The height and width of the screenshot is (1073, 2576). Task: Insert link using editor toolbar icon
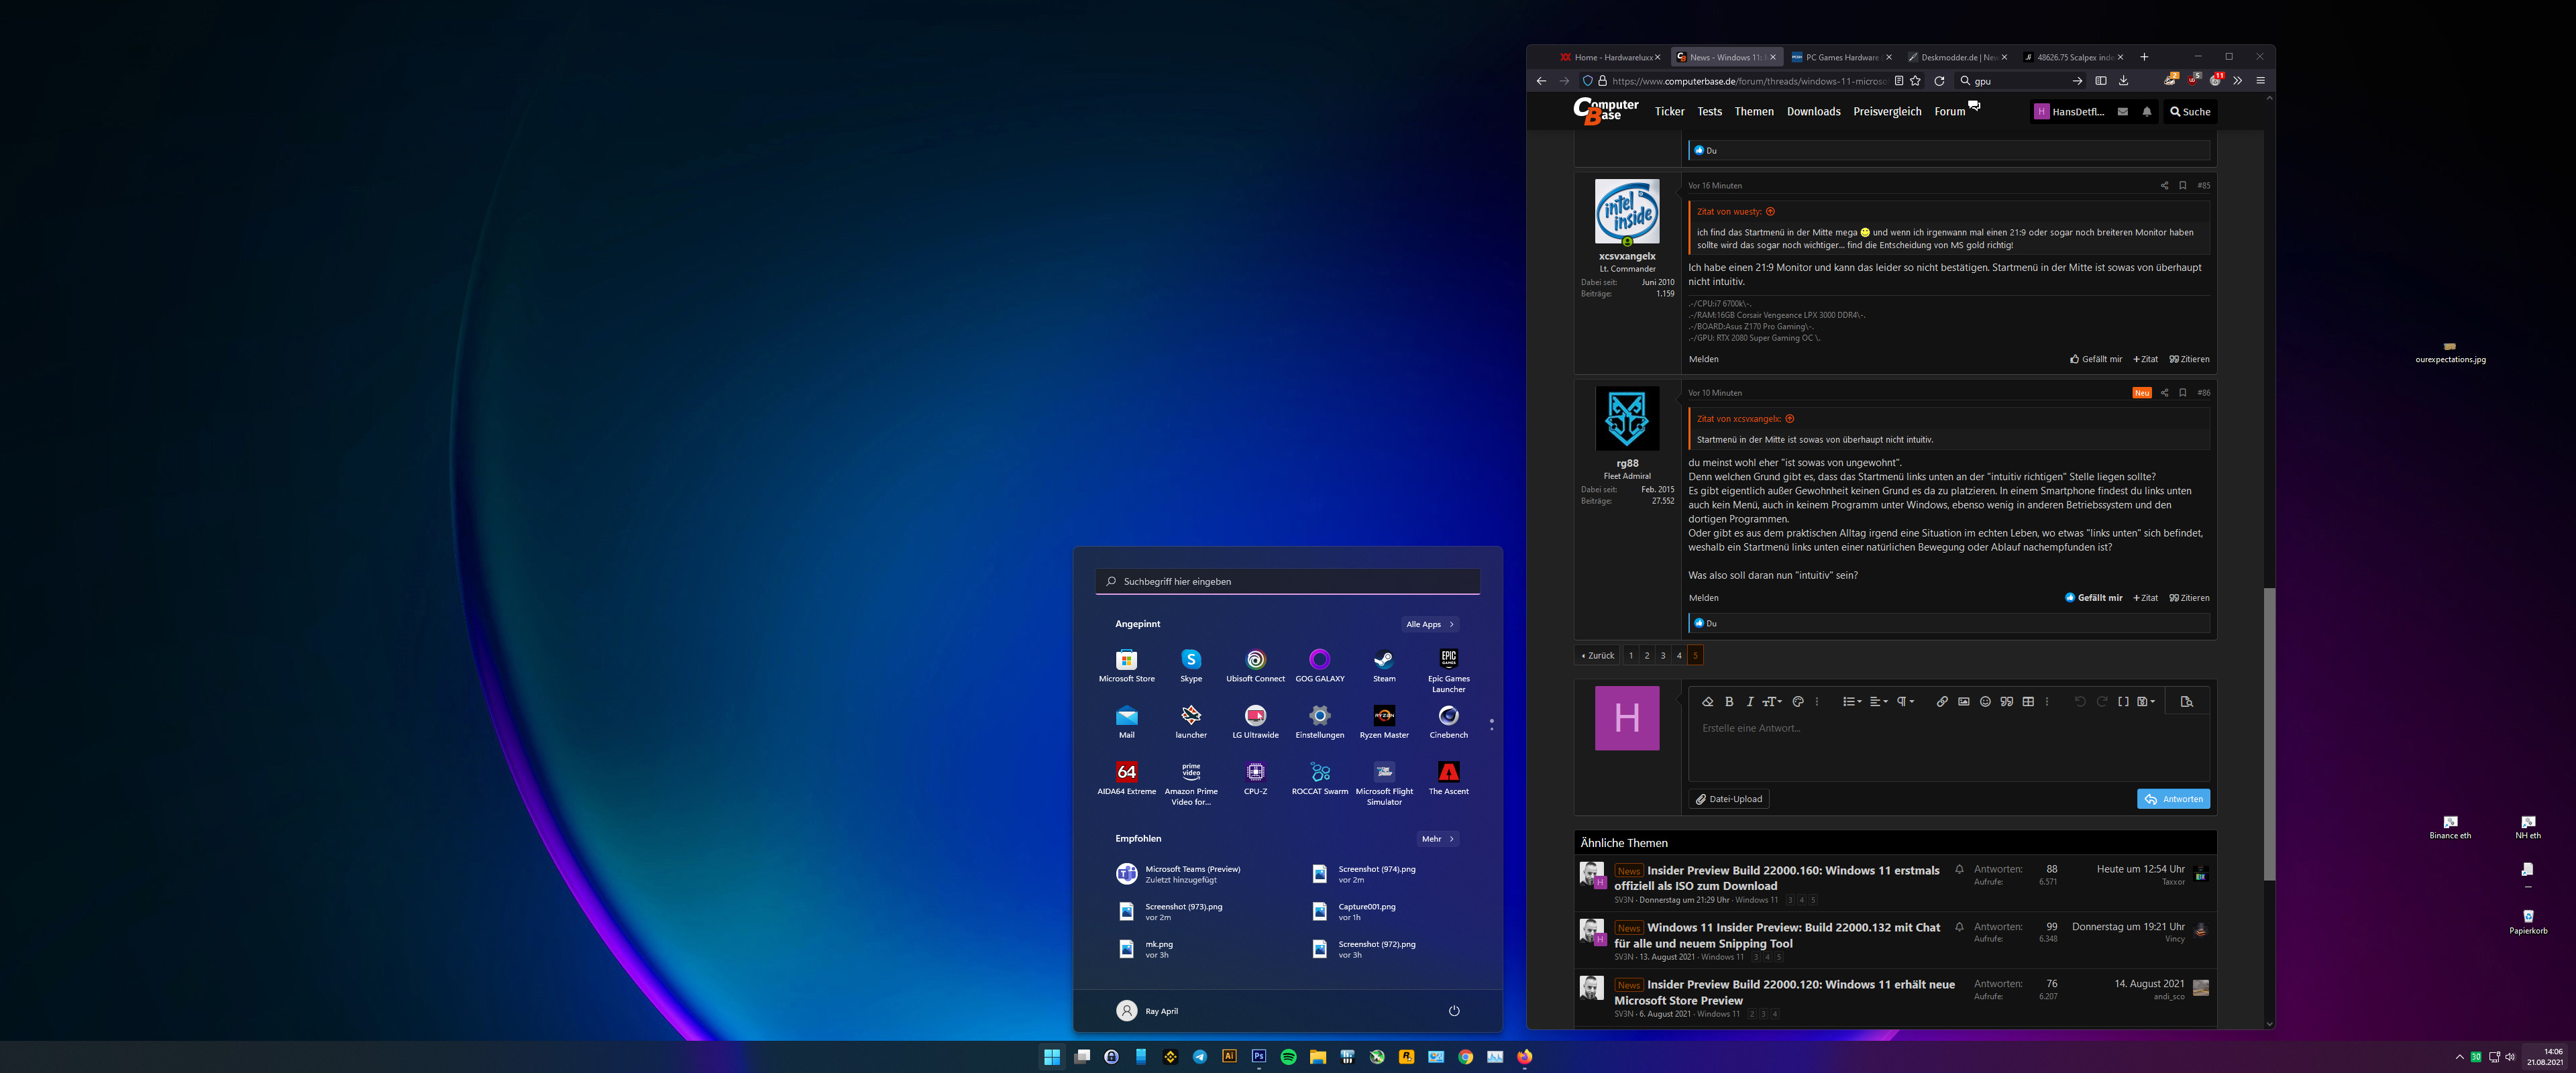[1941, 702]
